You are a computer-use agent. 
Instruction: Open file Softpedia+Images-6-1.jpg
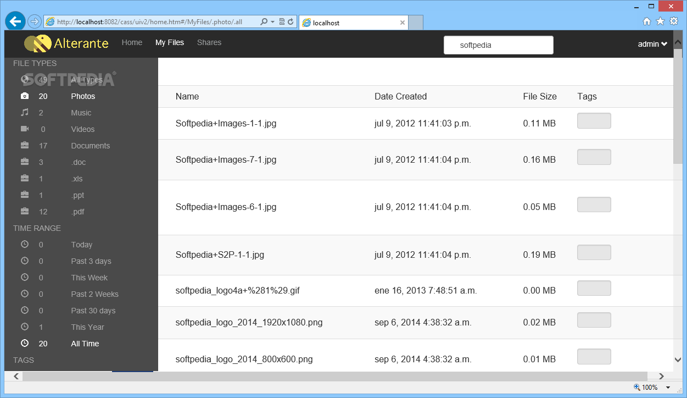(226, 207)
